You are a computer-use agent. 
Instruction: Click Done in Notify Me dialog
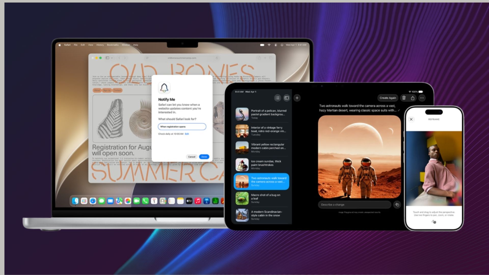204,157
